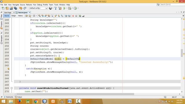Click the Build Project hammer icon
This screenshot has width=185, height=104.
click(x=55, y=8)
